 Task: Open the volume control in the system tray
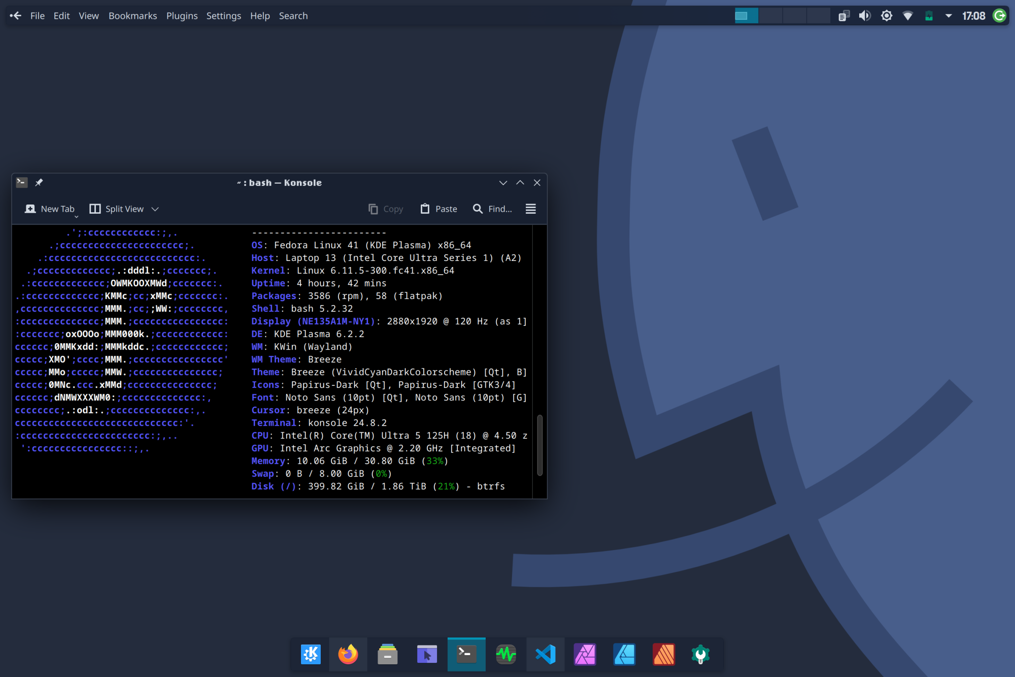pos(864,16)
